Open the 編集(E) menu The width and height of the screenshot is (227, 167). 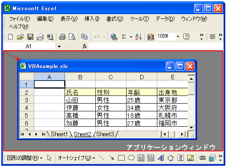45,19
